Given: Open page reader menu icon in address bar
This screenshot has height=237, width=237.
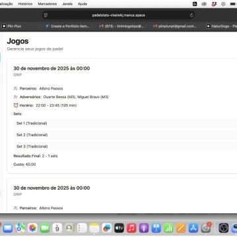Looking at the screenshot, I should coord(45,15).
